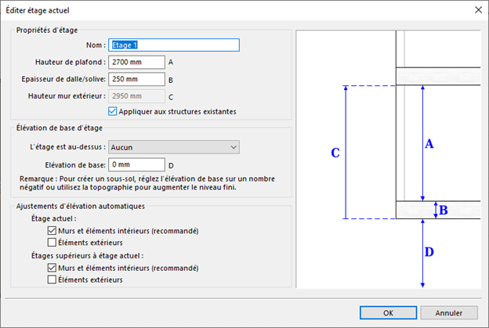Click the Epaisseur de dalle/solive field
Screen dimensions: 489x328
click(136, 79)
